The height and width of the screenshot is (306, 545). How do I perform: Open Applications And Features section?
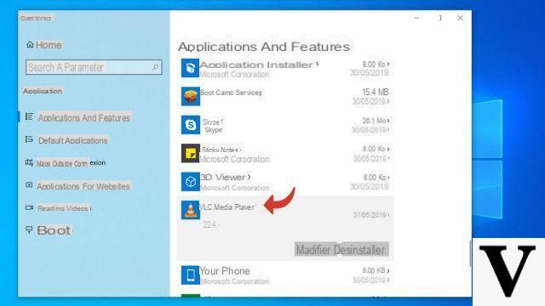pyautogui.click(x=84, y=118)
